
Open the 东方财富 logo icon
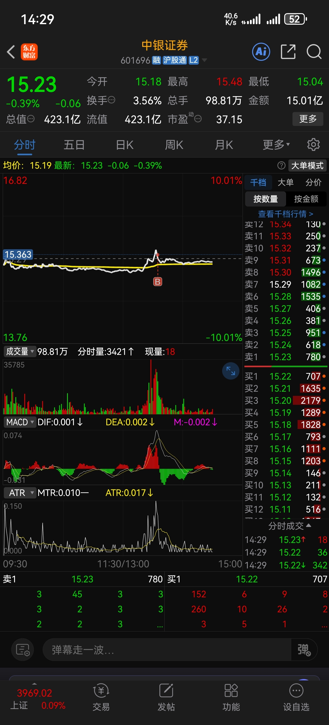29,52
